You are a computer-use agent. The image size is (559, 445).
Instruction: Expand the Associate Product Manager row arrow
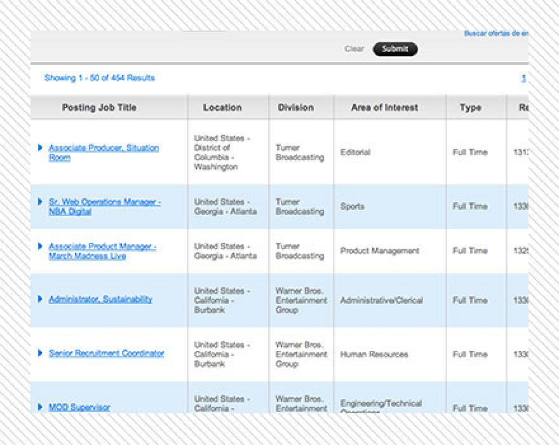[40, 246]
